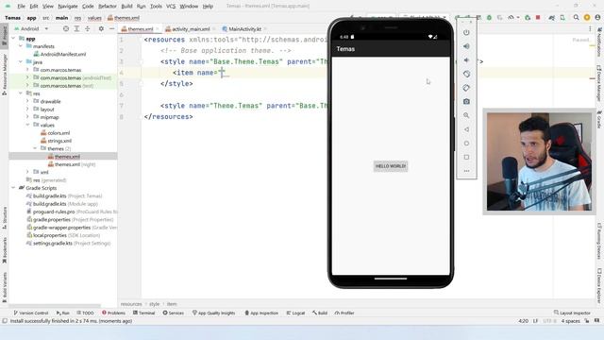Lower emulator volume with volume-down icon
The height and width of the screenshot is (340, 604).
(x=466, y=60)
